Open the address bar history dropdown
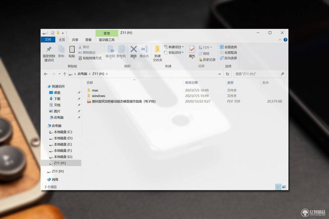The height and width of the screenshot is (219, 329). (x=220, y=74)
